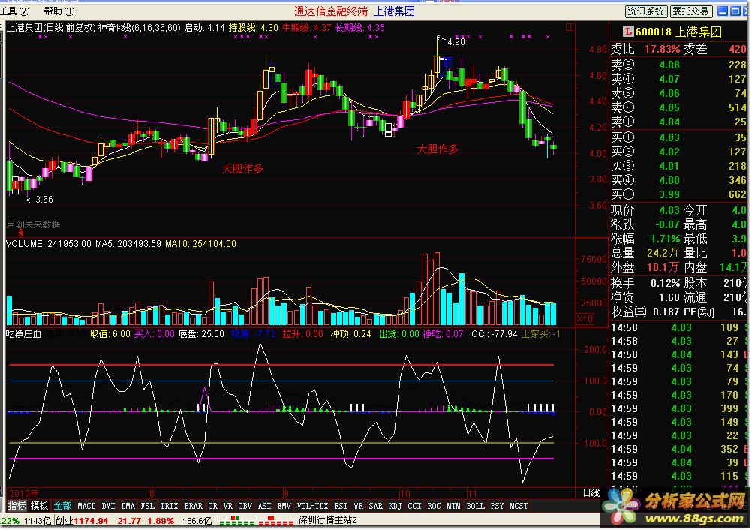
Task: Select the KDJ indicator tab
Action: [x=396, y=506]
